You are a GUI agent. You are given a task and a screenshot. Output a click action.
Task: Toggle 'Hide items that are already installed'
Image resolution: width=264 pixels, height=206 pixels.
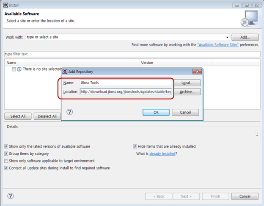(x=135, y=146)
